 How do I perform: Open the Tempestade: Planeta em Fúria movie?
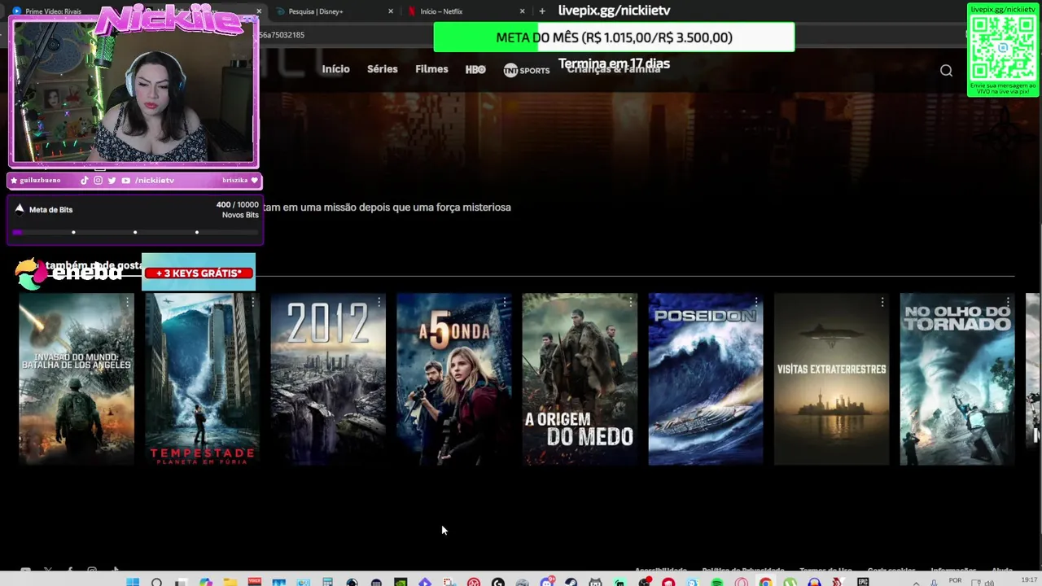202,379
